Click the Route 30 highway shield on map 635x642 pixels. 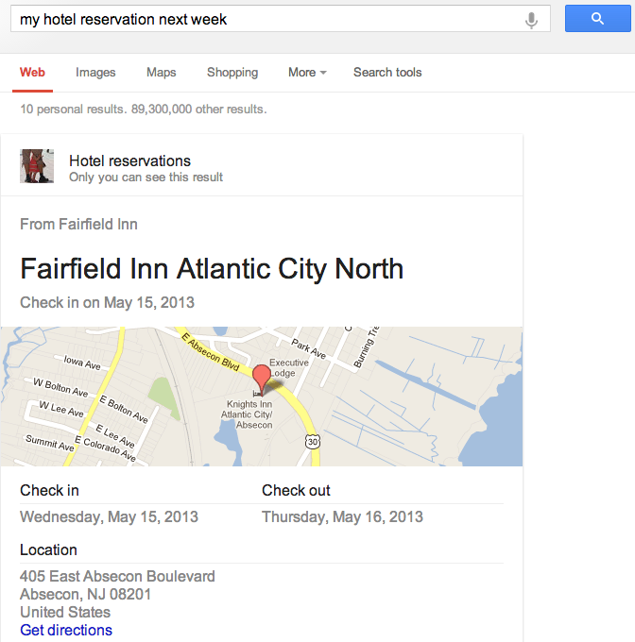point(313,442)
